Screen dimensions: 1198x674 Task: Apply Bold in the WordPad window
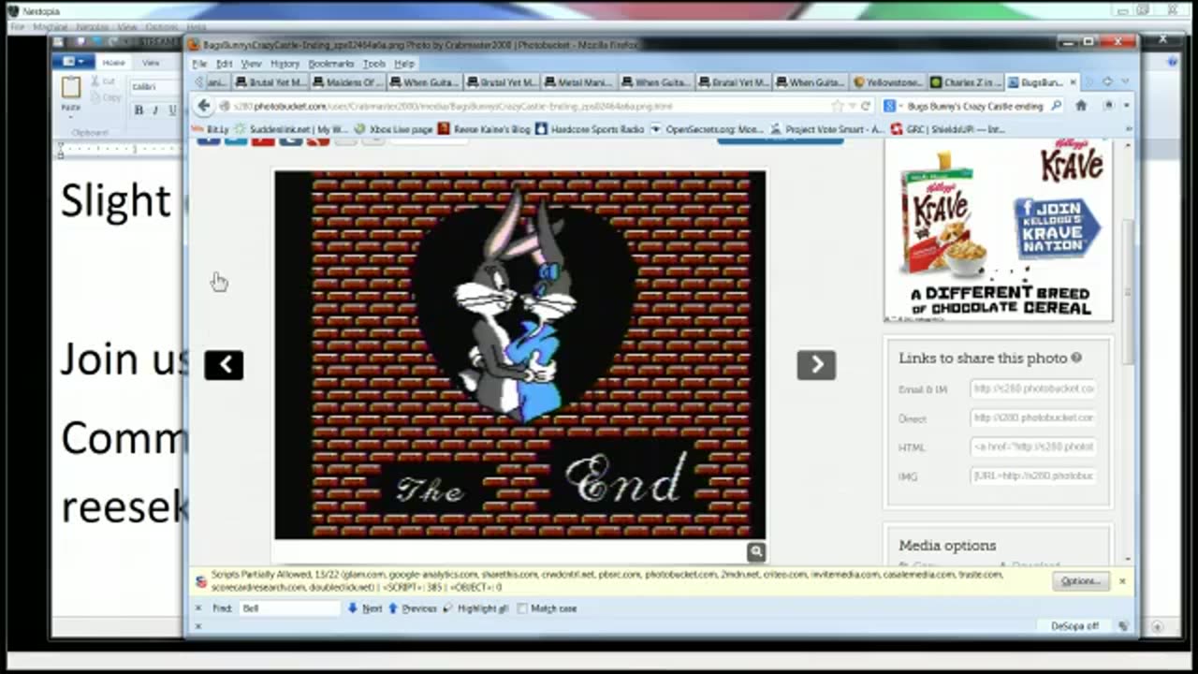click(139, 110)
